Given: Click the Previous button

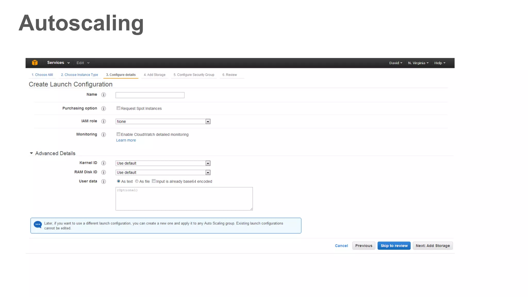Looking at the screenshot, I should click(x=364, y=246).
